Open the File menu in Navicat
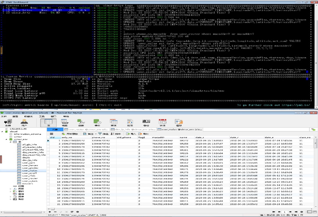 click(x=4, y=117)
